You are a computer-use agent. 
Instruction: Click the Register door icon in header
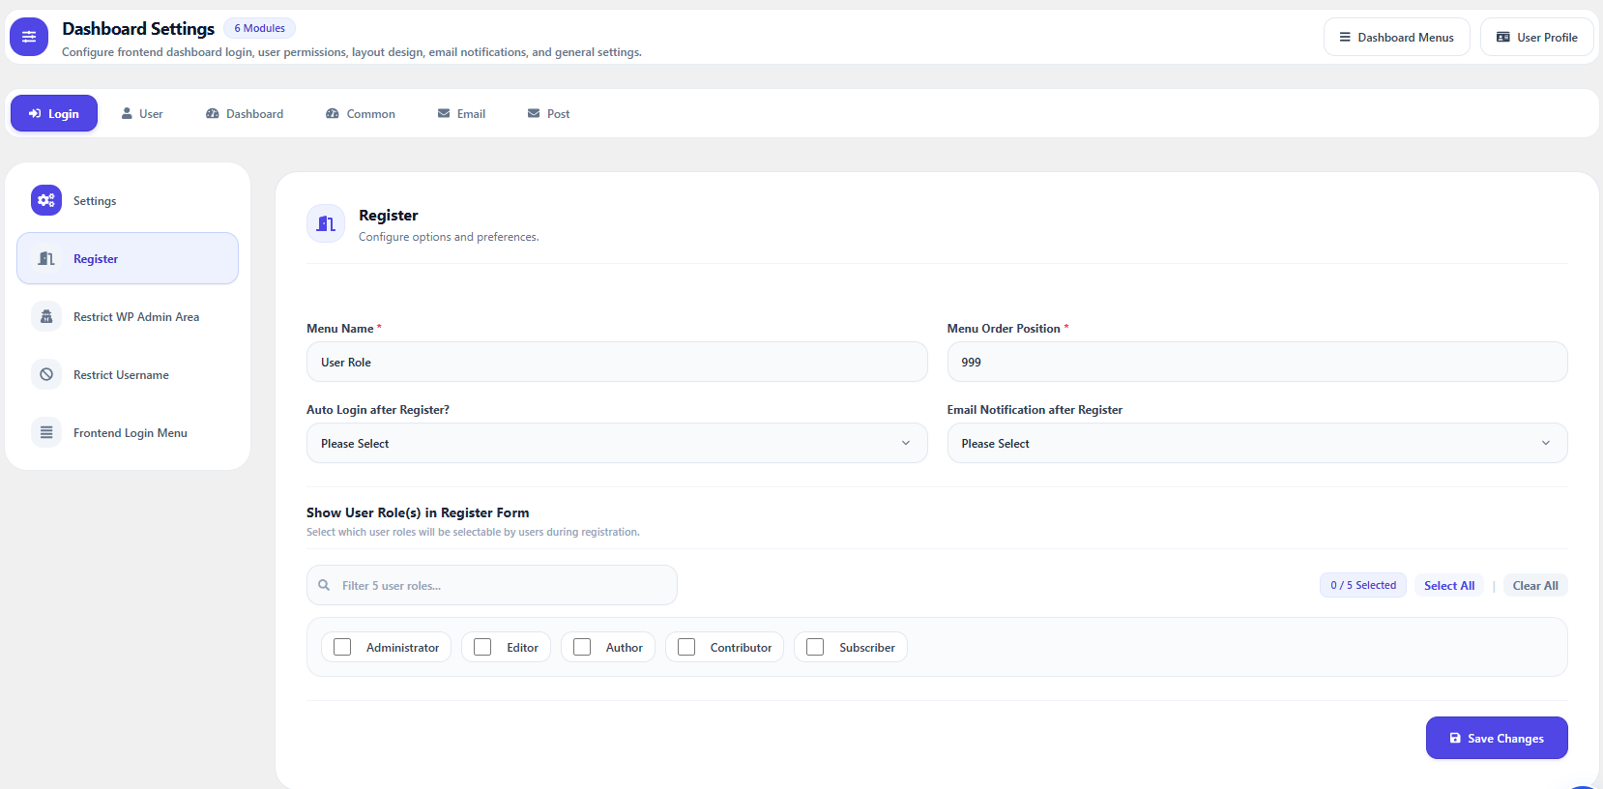[x=326, y=223]
